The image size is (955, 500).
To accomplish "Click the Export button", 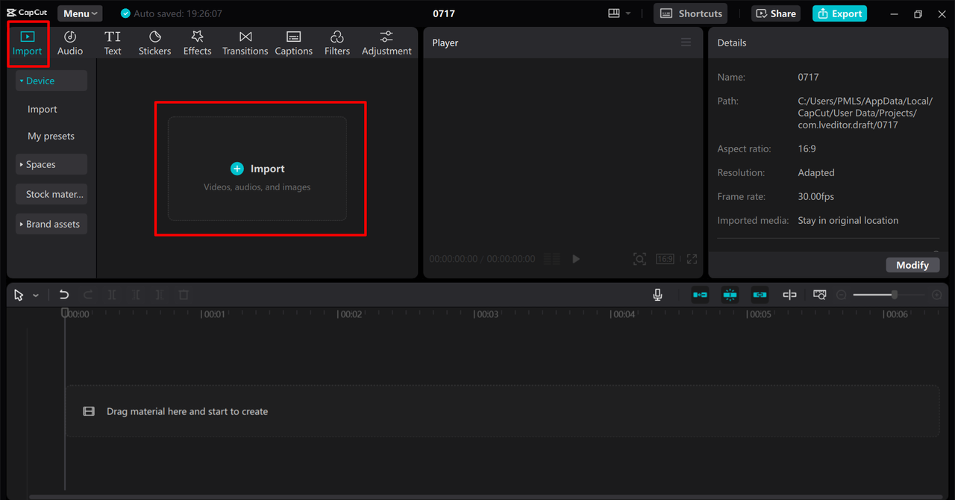I will (839, 13).
